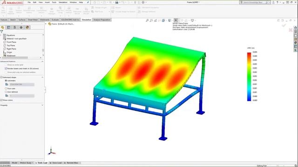
Task: Open the Display Style icon
Action: click(169, 20)
